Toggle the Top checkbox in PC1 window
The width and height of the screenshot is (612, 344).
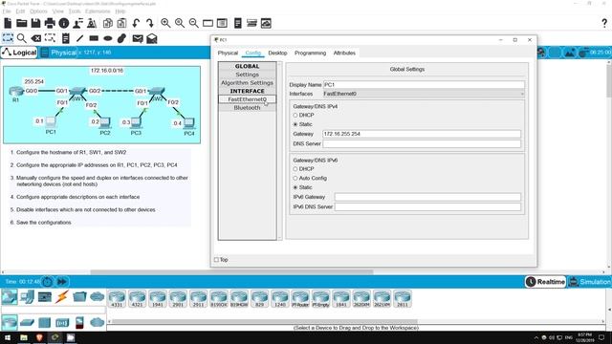click(x=216, y=259)
